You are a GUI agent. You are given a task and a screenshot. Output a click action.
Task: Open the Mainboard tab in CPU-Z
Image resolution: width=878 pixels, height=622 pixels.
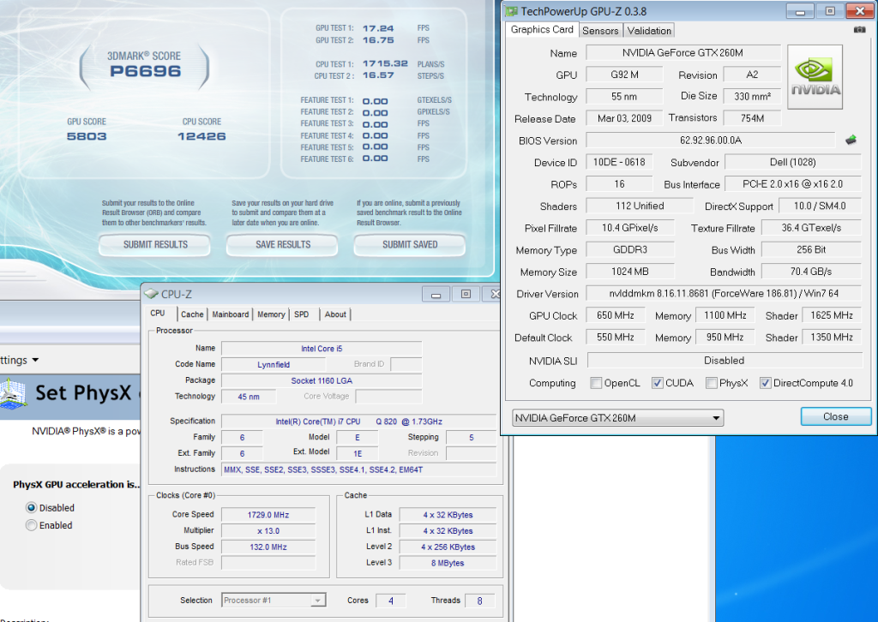(230, 314)
